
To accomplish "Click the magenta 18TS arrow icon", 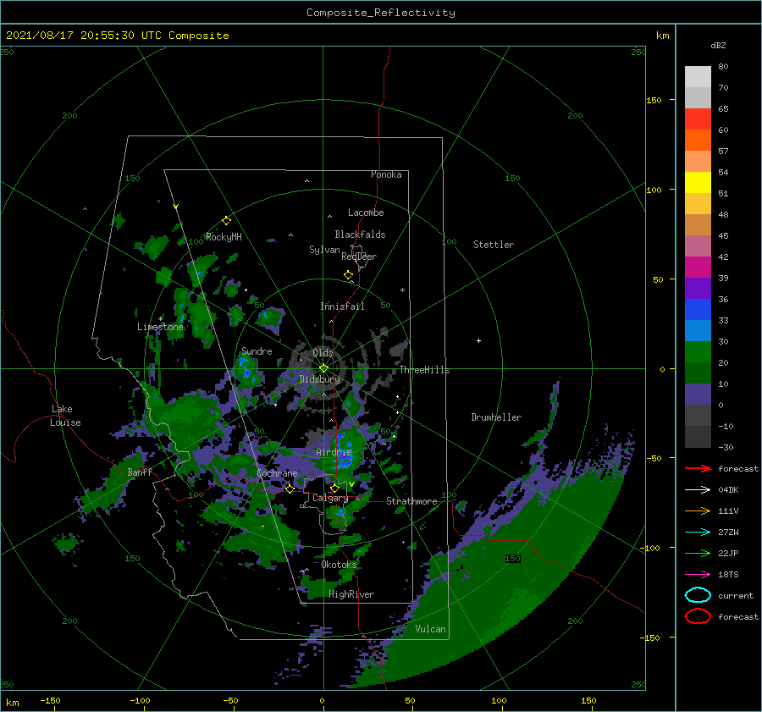I will 698,575.
